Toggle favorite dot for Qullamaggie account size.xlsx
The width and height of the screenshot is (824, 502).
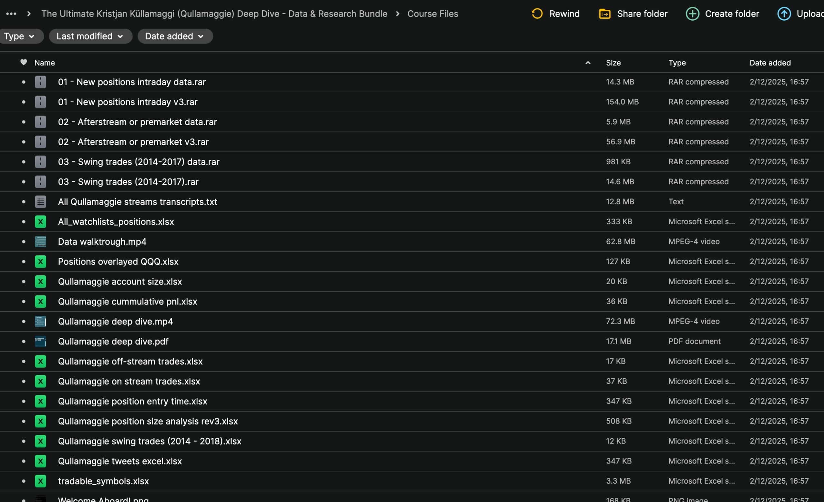pyautogui.click(x=23, y=281)
